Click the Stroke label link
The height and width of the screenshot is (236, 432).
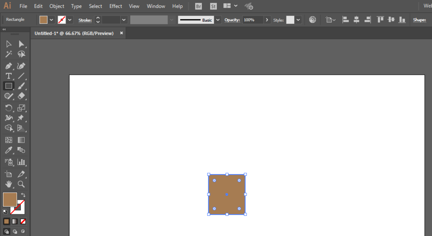coord(85,20)
